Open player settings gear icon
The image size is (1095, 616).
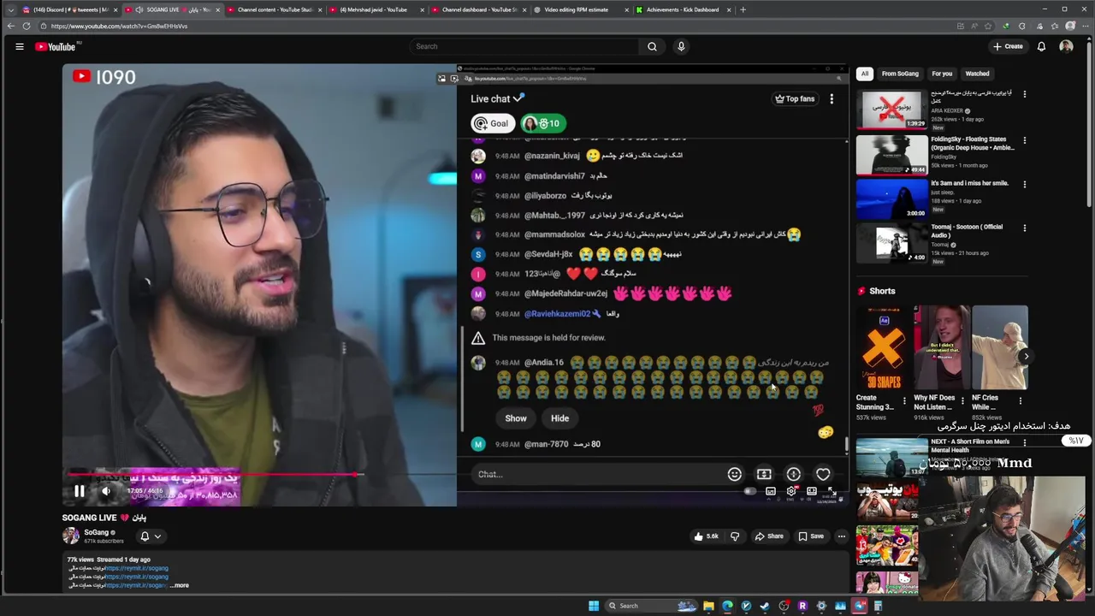point(791,491)
